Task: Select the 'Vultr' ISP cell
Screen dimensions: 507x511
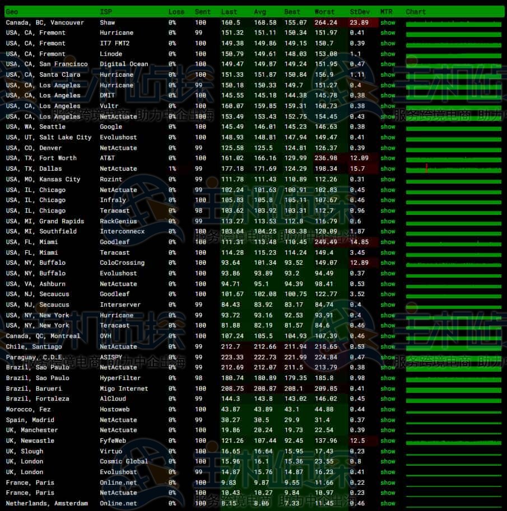Action: tap(109, 106)
